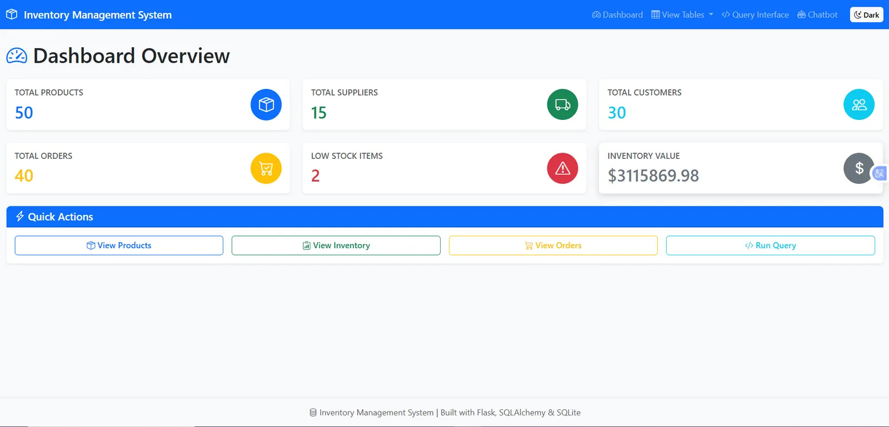The width and height of the screenshot is (889, 427).
Task: Expand the View Tables dropdown
Action: point(682,14)
